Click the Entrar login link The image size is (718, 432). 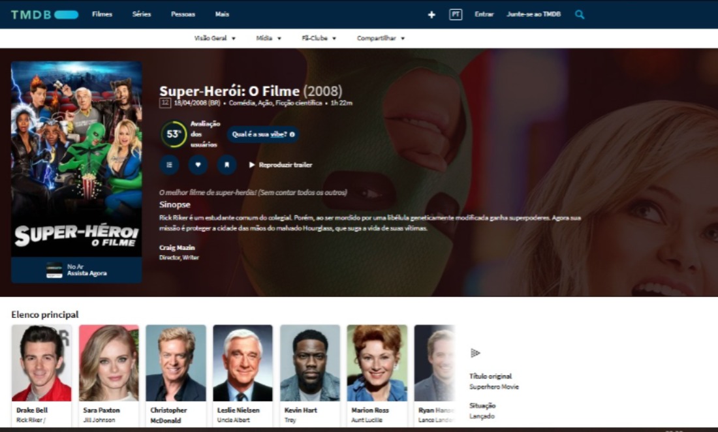tap(484, 14)
